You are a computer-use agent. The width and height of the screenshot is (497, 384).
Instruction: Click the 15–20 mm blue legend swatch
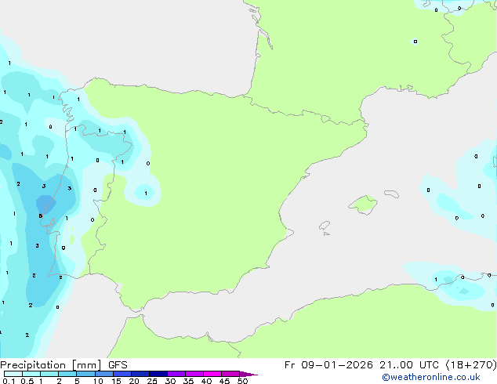pos(122,374)
